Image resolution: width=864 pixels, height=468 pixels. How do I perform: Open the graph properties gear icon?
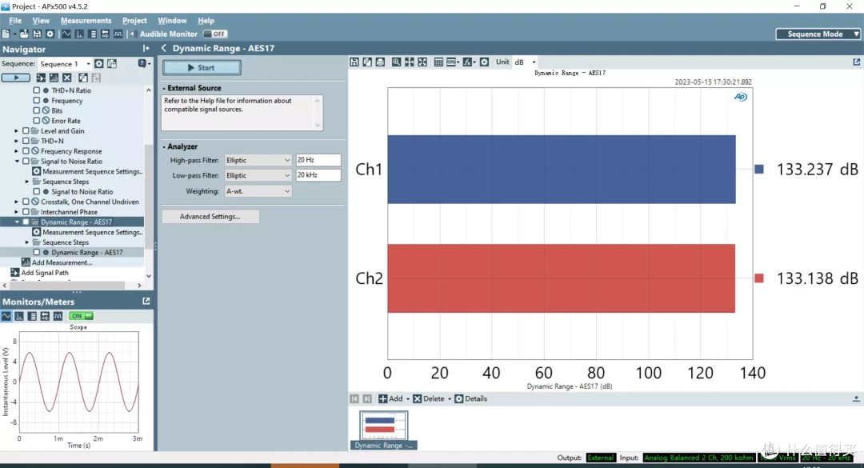click(484, 62)
